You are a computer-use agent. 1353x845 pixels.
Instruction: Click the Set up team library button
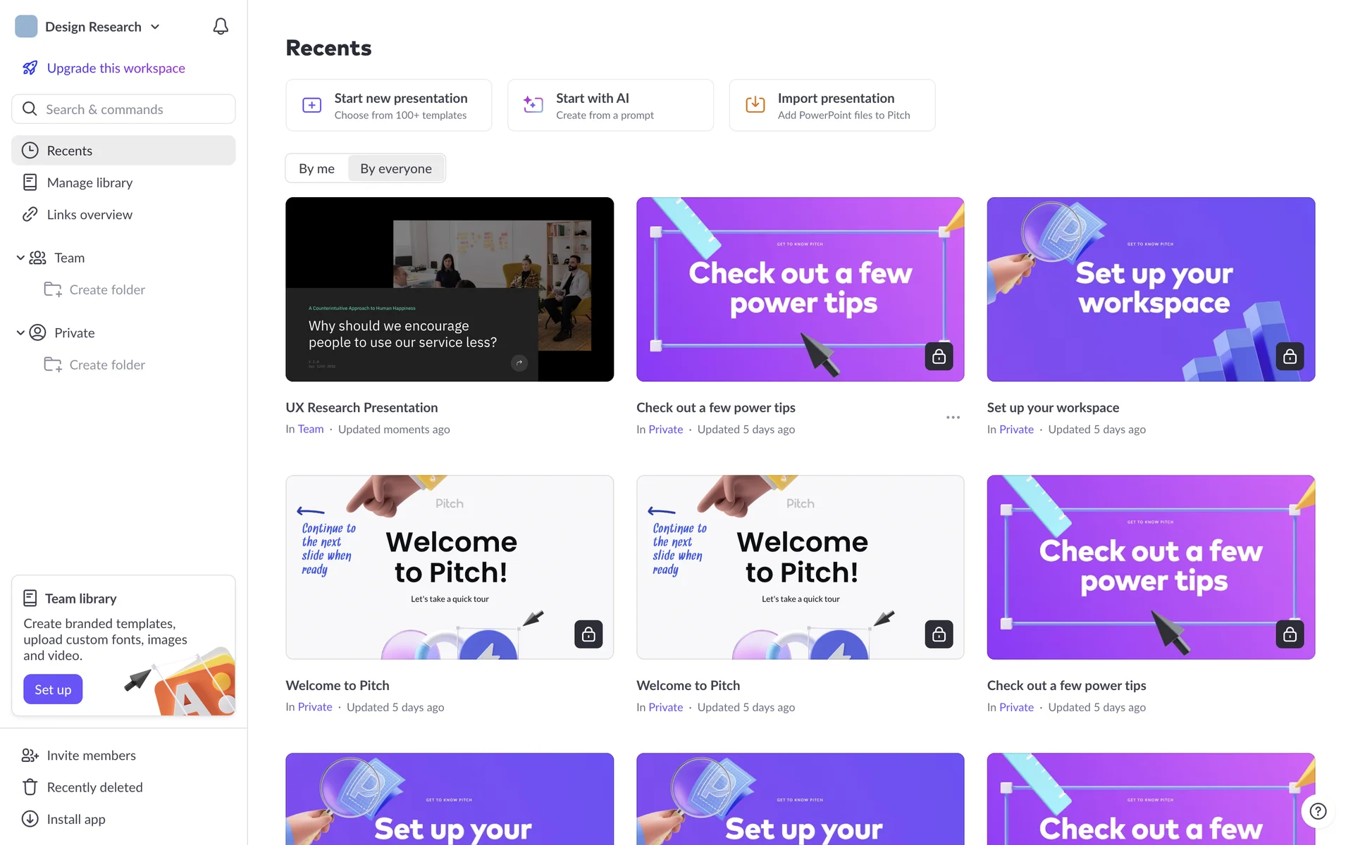[53, 689]
